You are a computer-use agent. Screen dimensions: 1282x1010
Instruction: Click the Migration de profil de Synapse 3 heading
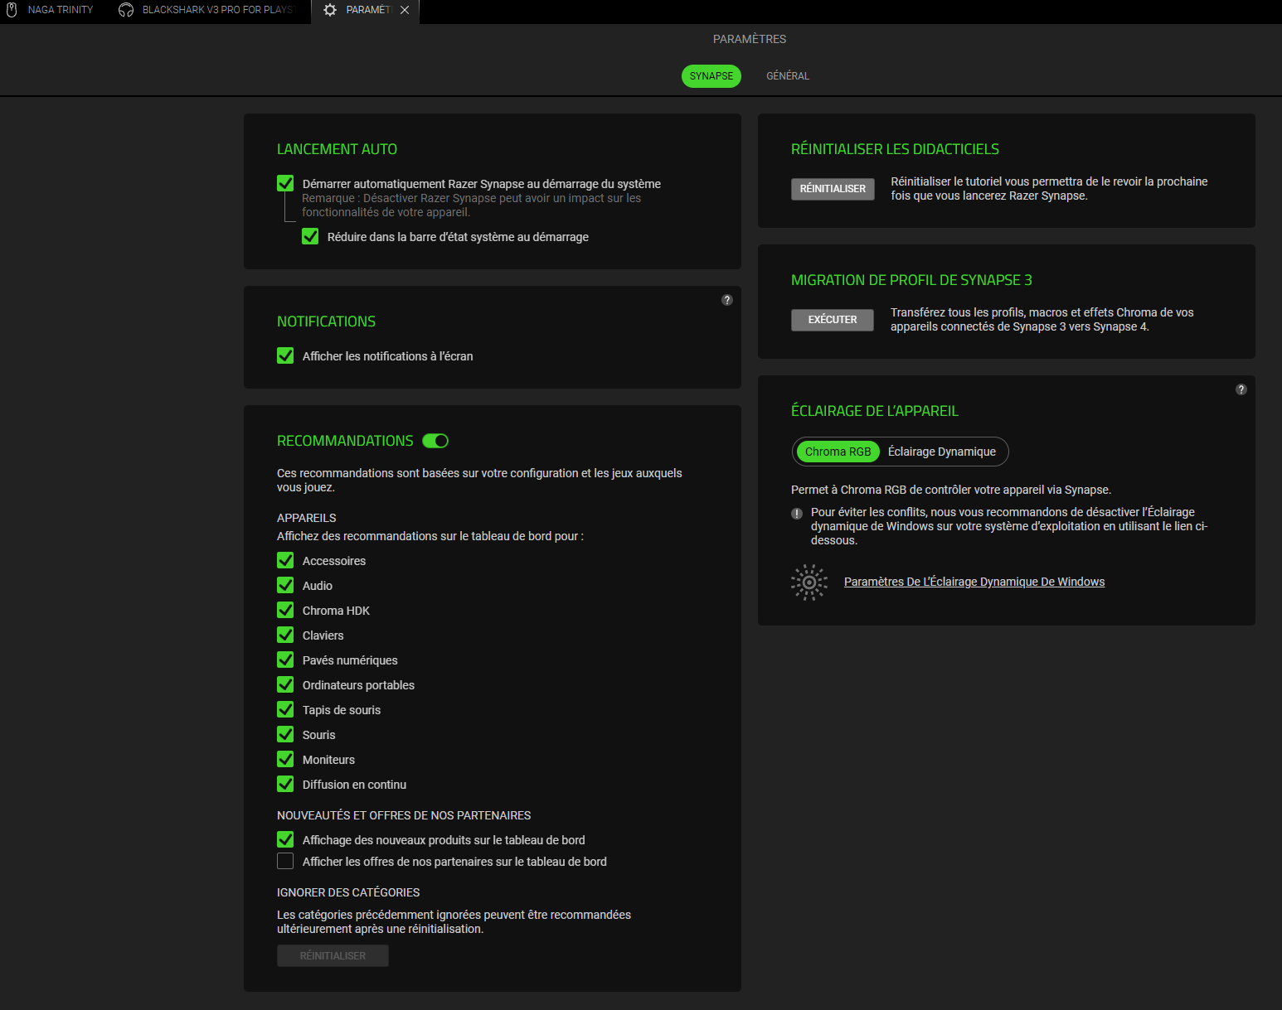(x=911, y=280)
